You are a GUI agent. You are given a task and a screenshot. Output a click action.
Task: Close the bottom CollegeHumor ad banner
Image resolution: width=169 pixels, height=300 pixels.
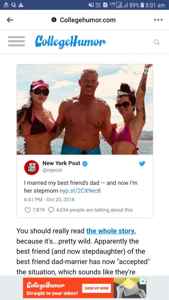tap(143, 281)
